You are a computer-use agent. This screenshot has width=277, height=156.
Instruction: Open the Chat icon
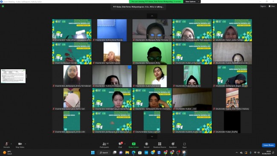coord(120,144)
